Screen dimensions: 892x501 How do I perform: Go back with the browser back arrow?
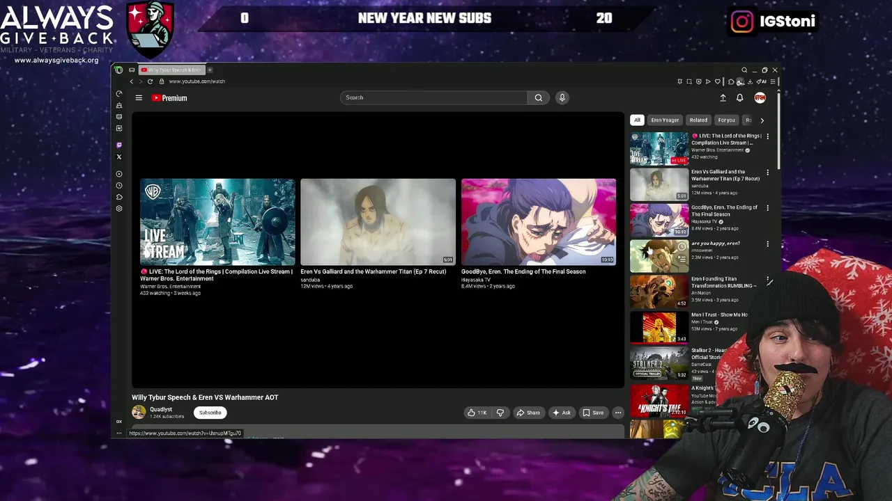click(131, 81)
